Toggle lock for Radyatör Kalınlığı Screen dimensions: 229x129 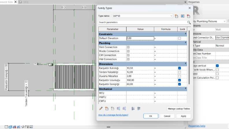tap(180, 68)
